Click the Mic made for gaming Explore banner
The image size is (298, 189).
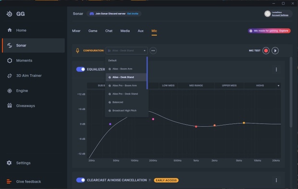point(269,31)
